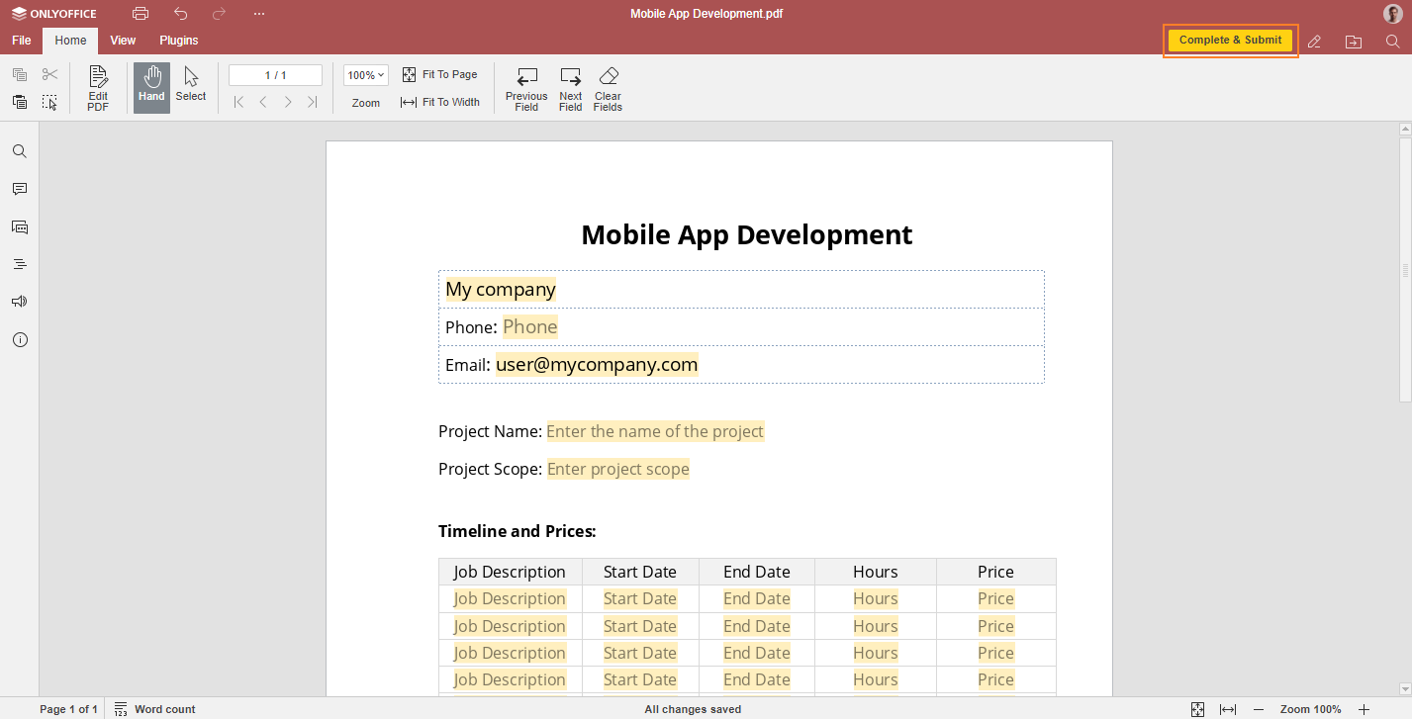Open the Comments panel in the left sidebar
This screenshot has height=719, width=1412.
[19, 188]
